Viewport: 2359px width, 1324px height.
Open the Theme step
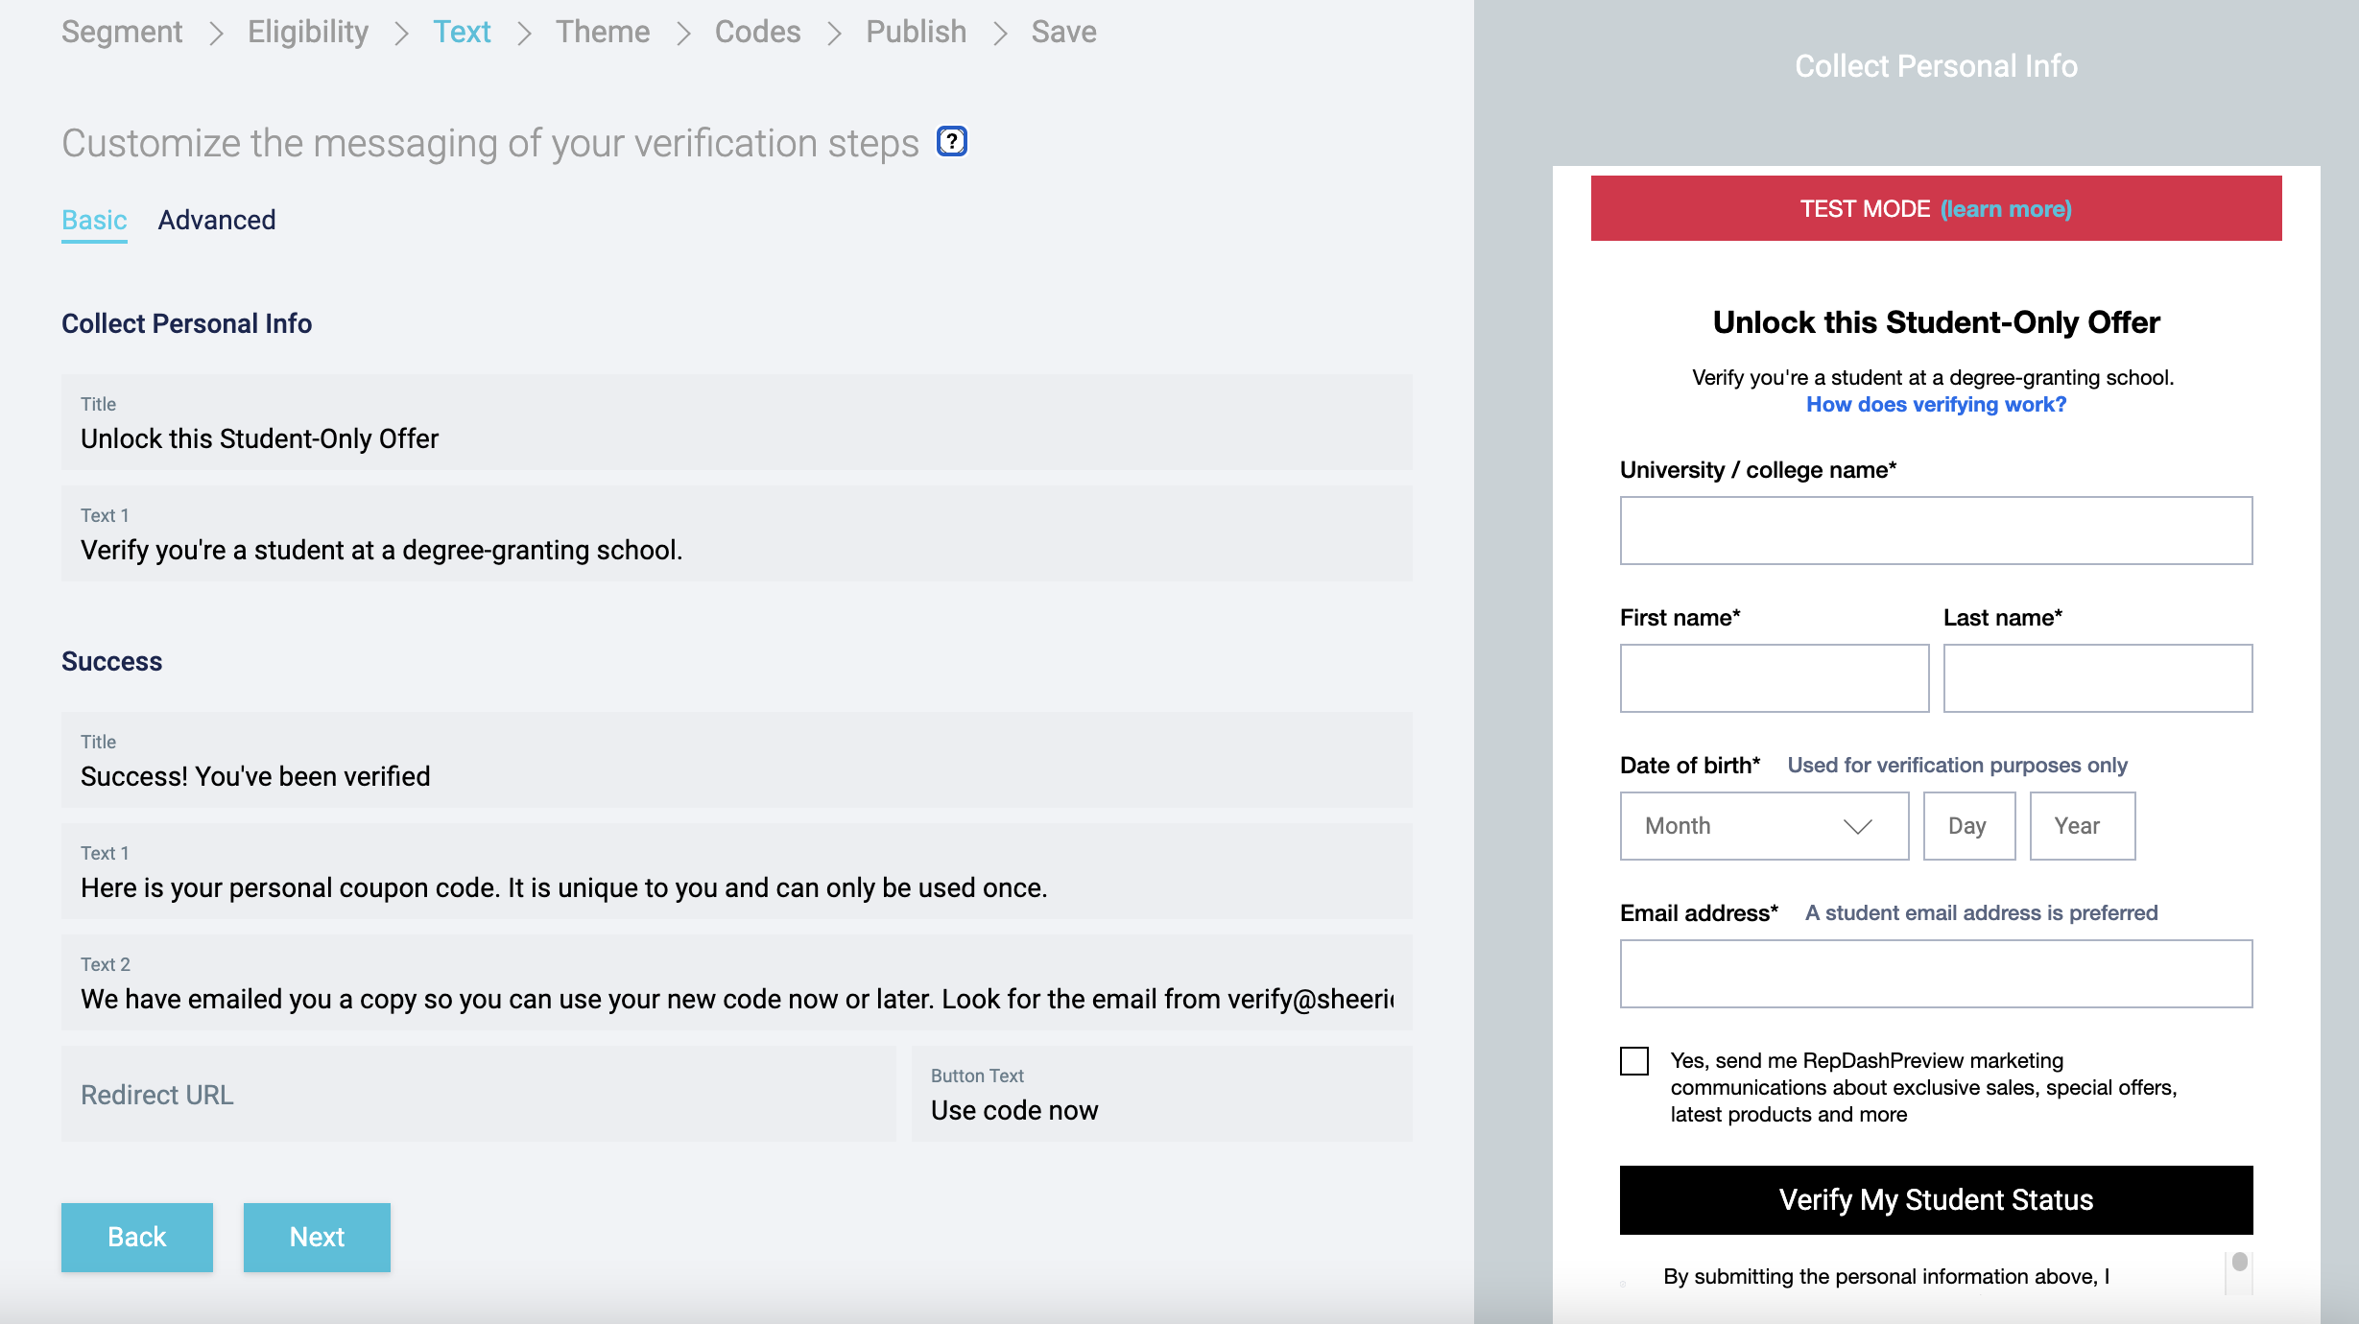(603, 32)
